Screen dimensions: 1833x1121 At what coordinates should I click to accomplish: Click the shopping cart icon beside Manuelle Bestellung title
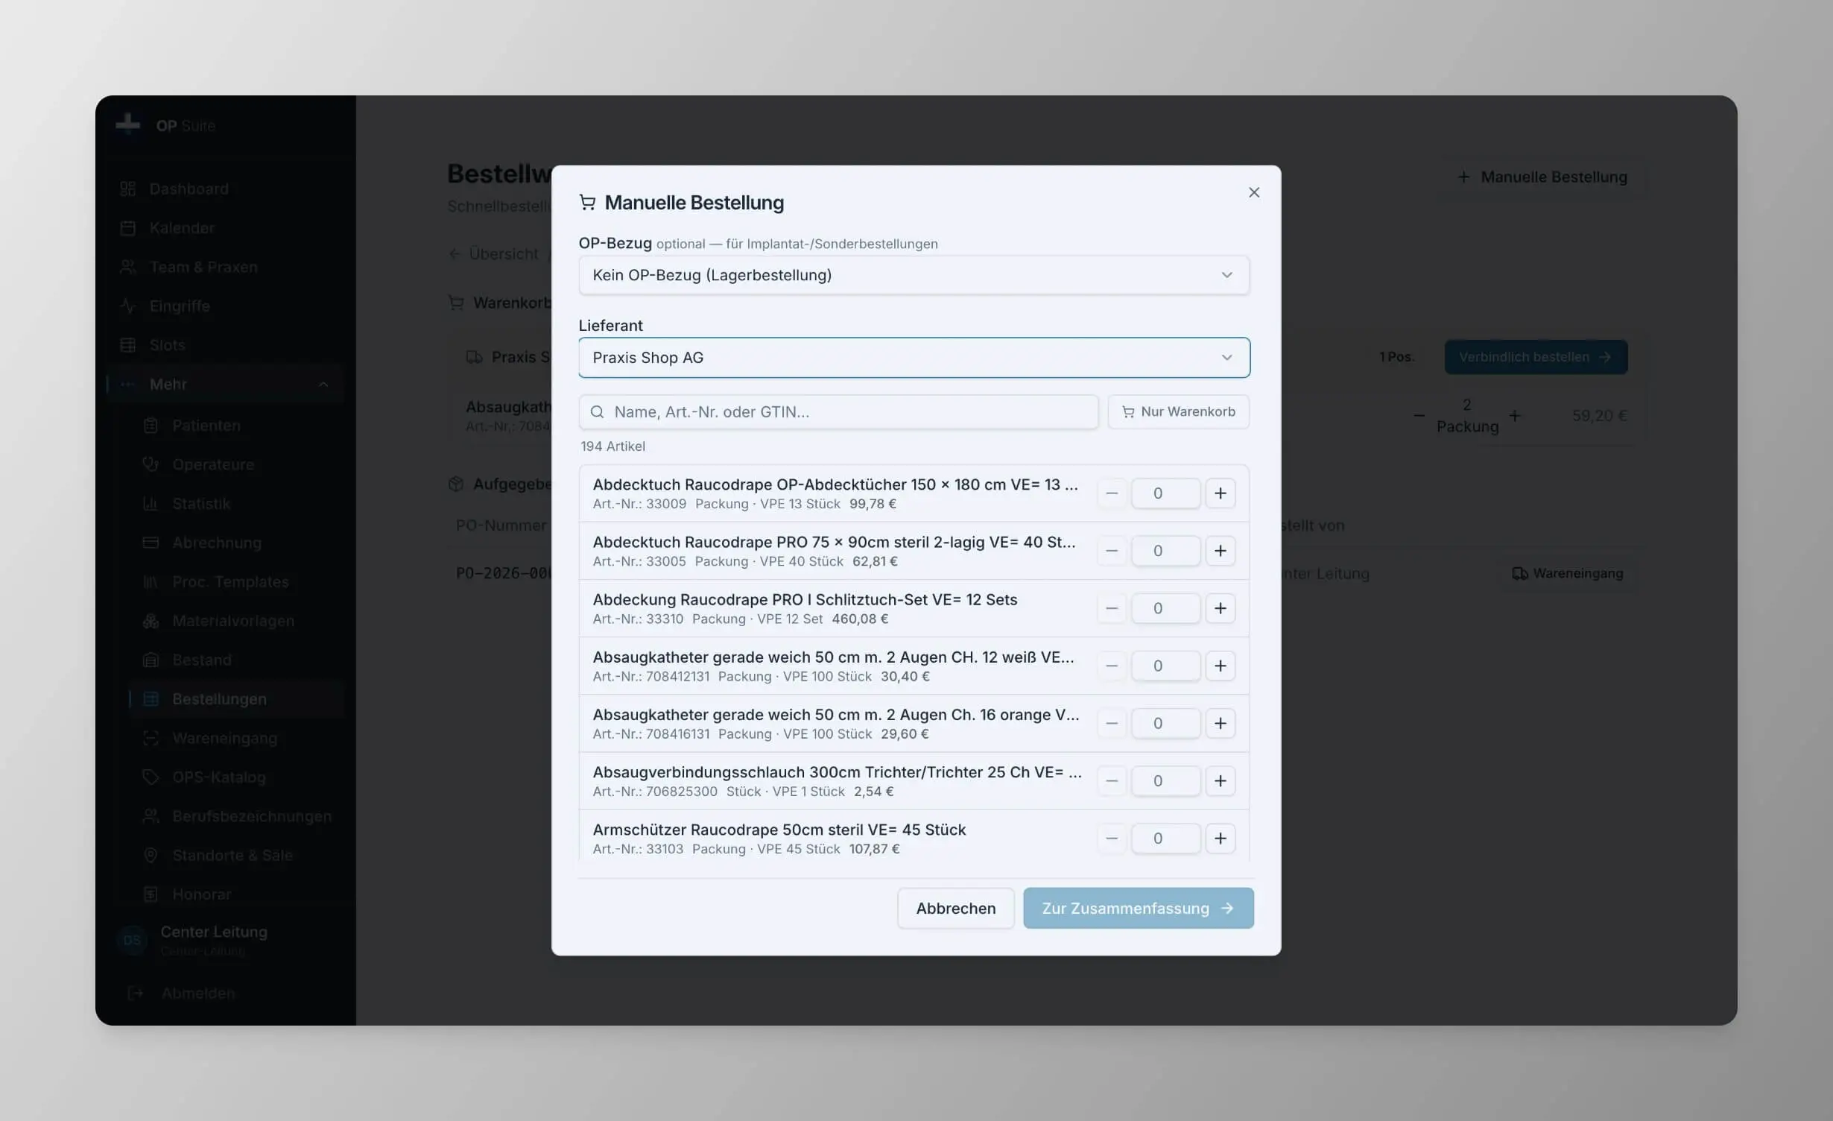coord(587,202)
